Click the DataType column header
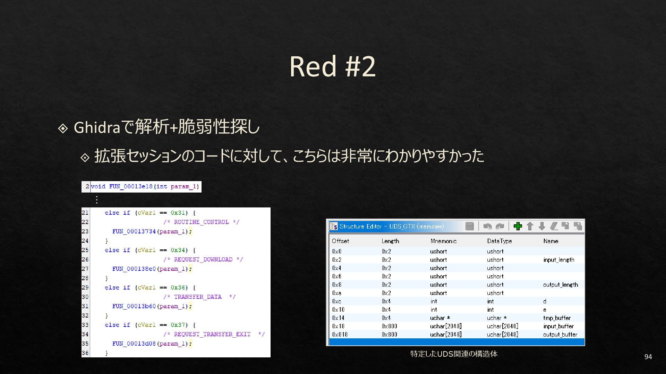The width and height of the screenshot is (666, 374). [x=499, y=241]
